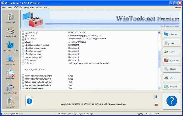Open the Uninstaller tool (إلغاء التثبيت) in sidebar
Viewport: 183px width, 116px height.
tap(10, 18)
